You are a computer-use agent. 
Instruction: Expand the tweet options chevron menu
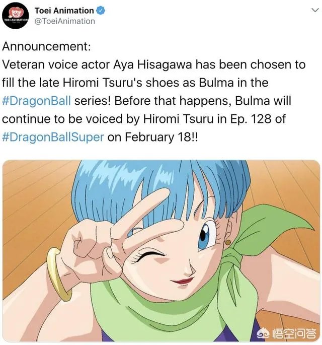tap(315, 10)
